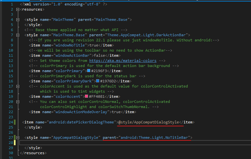Click line number 27 in gutter
Screen dimensions: 251x159
coord(11,138)
